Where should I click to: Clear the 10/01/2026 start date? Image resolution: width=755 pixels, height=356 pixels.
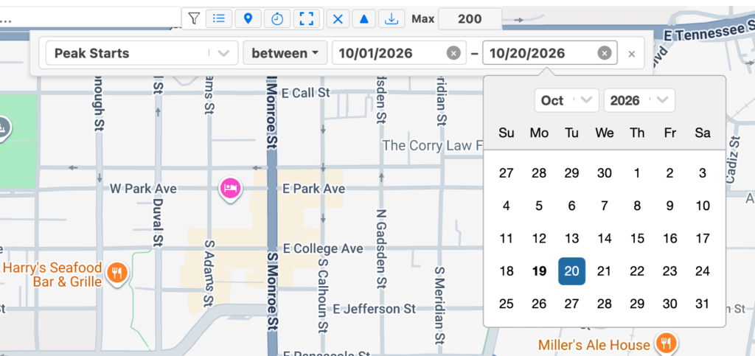(x=453, y=53)
